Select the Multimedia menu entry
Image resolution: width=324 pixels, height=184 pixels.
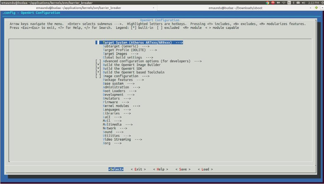(x=118, y=124)
